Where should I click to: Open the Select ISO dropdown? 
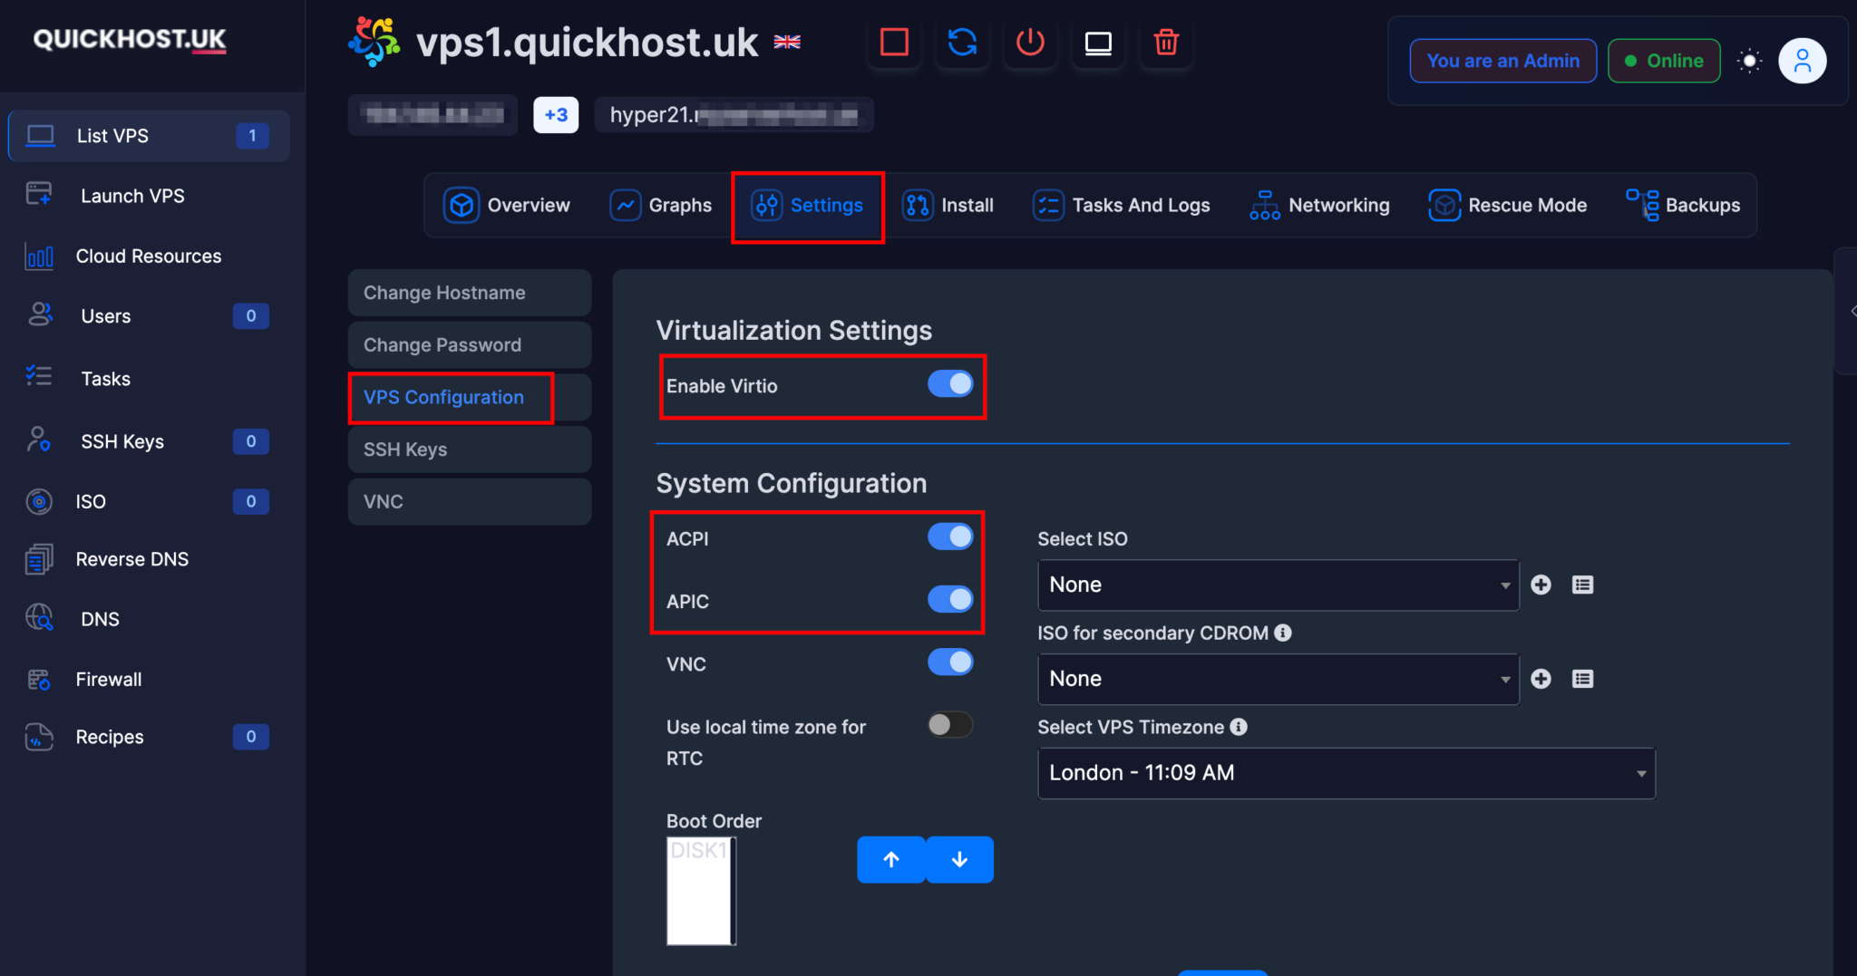(1279, 585)
